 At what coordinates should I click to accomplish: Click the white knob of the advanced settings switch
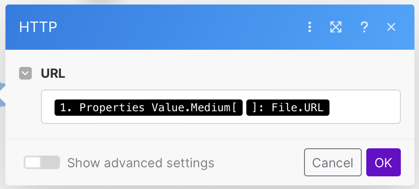[x=33, y=162]
